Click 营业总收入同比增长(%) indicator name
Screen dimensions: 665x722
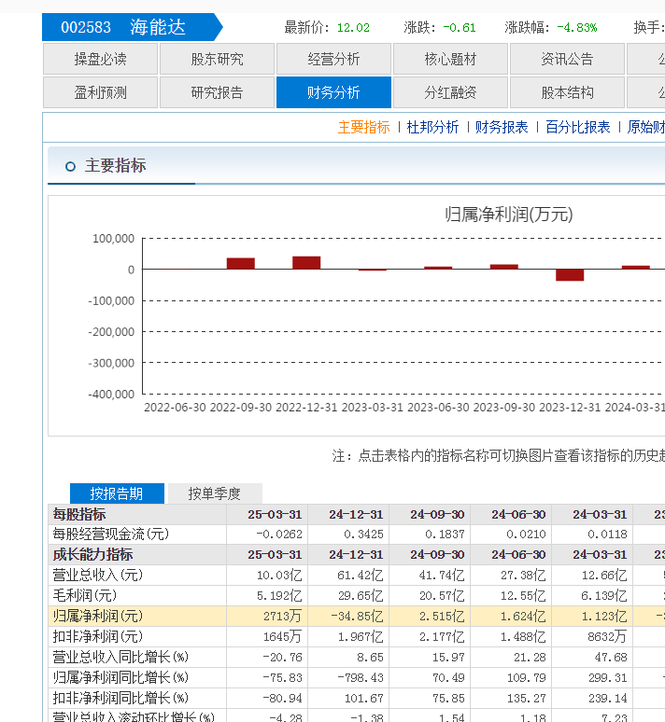[x=120, y=657]
